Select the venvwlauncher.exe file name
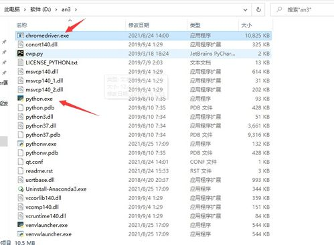This screenshot has height=245, width=334. [x=49, y=234]
